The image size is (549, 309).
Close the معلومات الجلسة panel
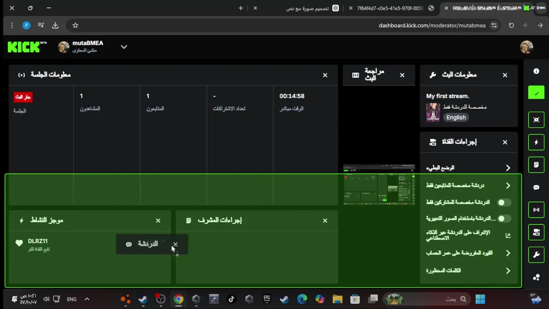[325, 75]
